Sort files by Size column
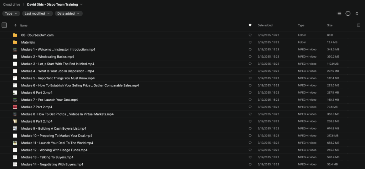Viewport: 365px width, 169px height. 329,25
